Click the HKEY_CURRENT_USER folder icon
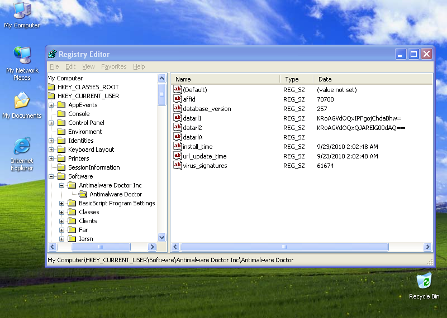Screen dimensions: 447x318 pyautogui.click(x=51, y=96)
